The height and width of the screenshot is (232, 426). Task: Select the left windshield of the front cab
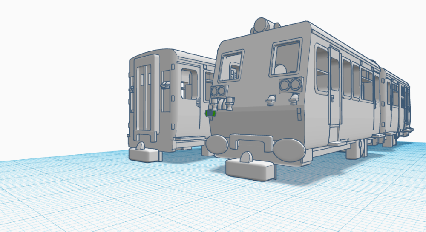(230, 66)
